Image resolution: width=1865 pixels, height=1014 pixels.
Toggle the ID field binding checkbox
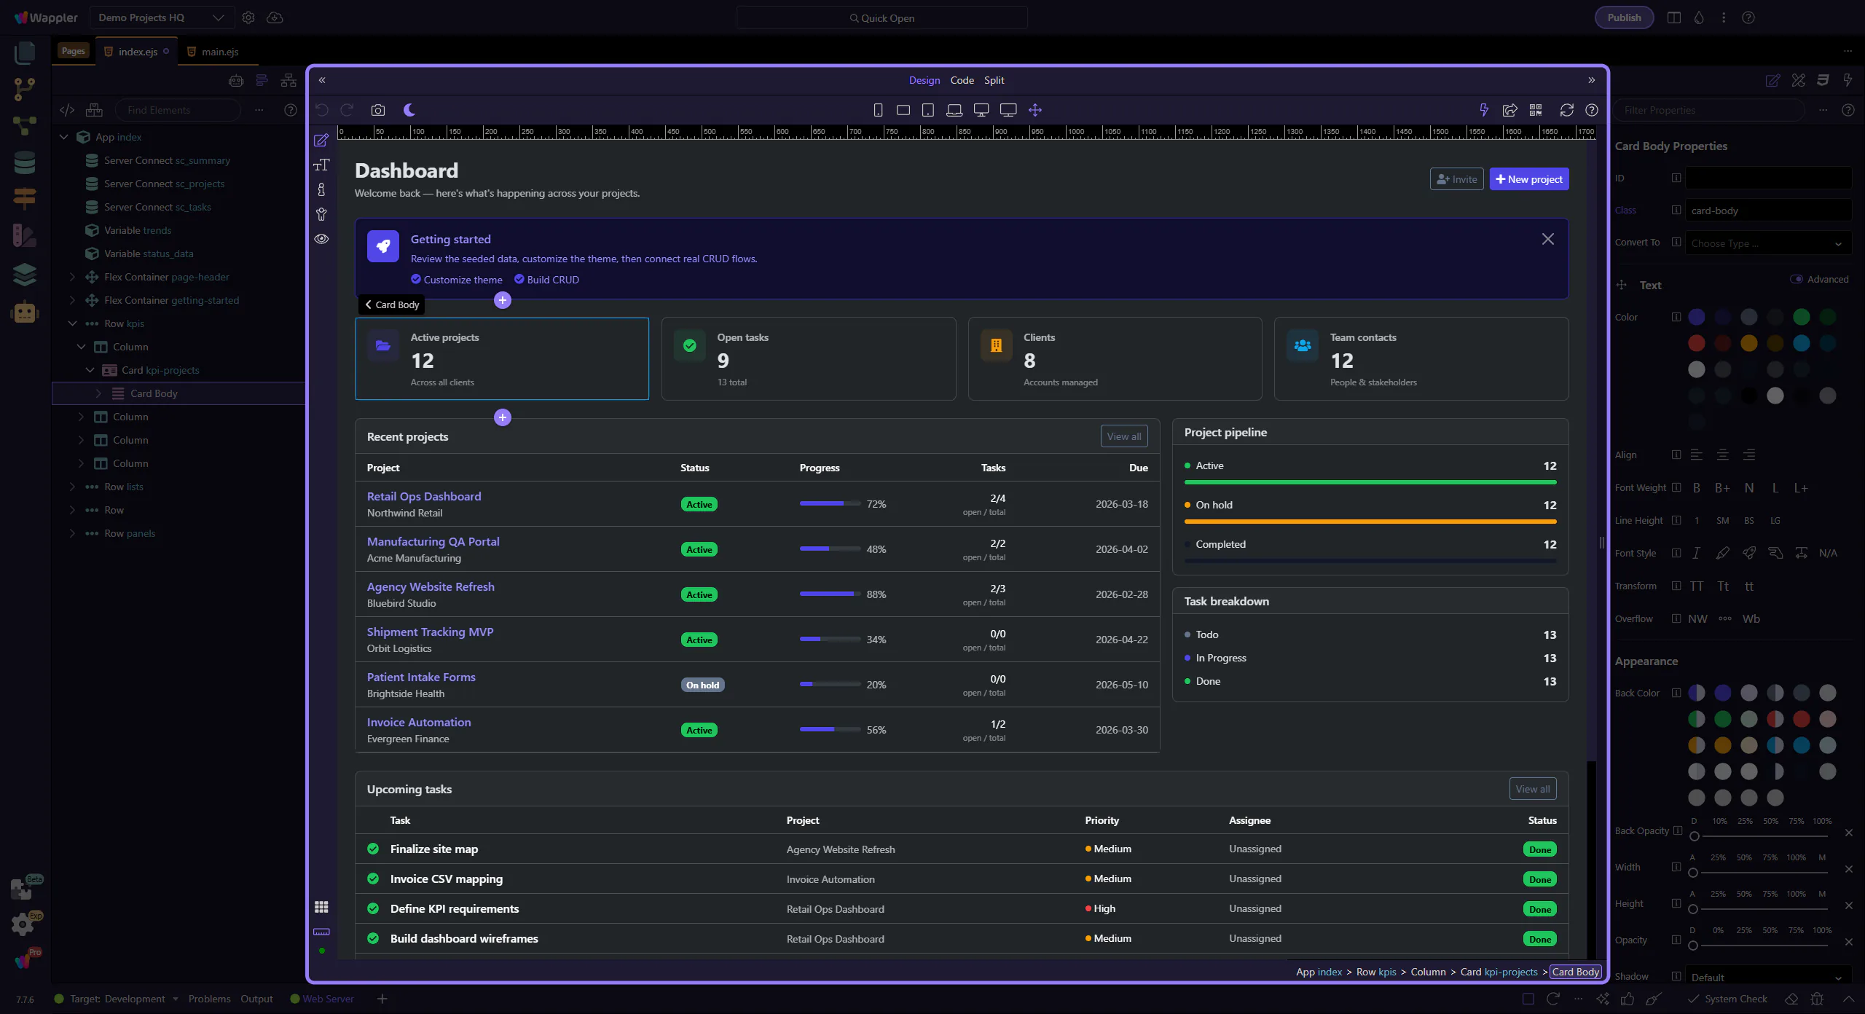(1676, 178)
